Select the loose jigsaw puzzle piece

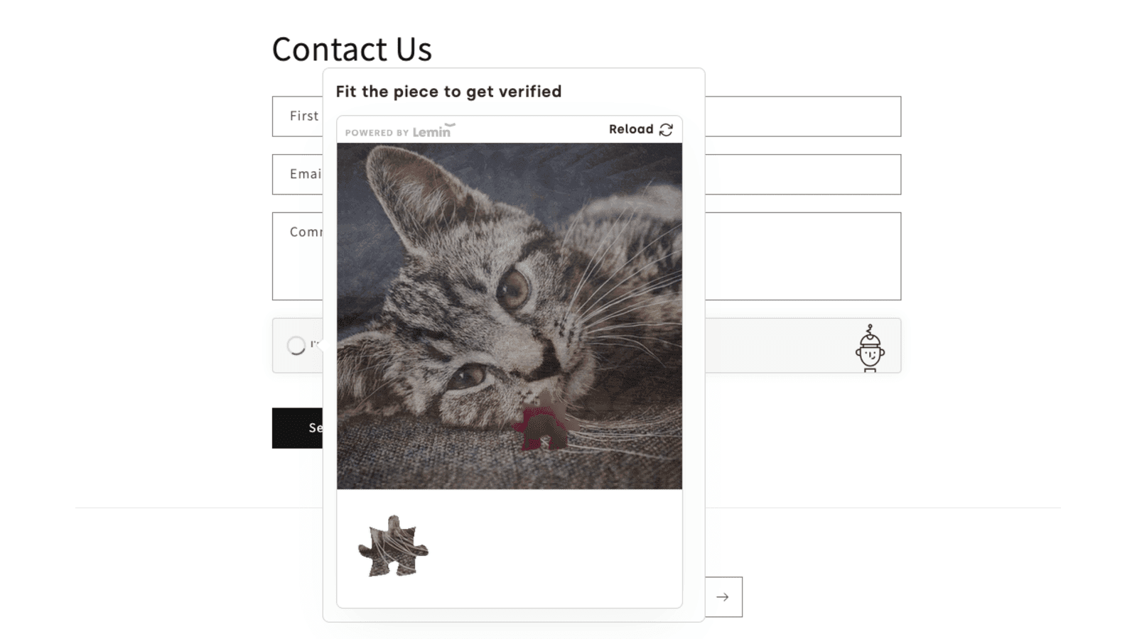pos(393,547)
